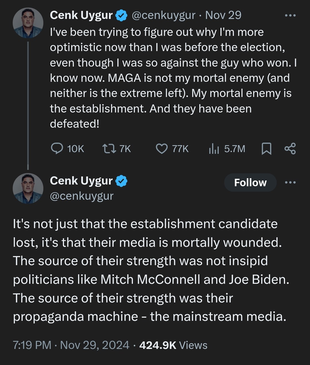Screen dimensions: 310x365
Task: Click the @cenkuygur handle under the second name
Action: 82,196
